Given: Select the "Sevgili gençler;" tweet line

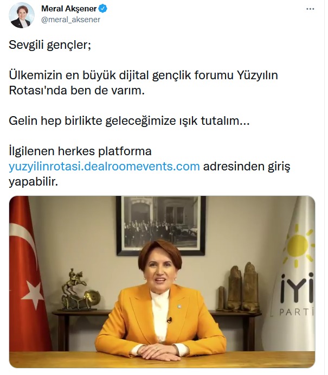Looking at the screenshot, I should point(50,45).
